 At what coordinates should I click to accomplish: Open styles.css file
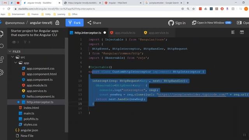point(30,124)
